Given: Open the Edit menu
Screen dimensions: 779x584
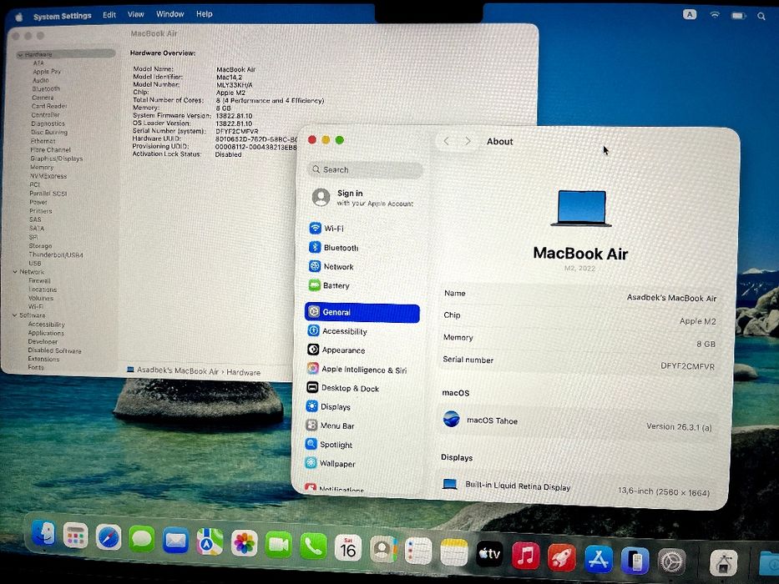Looking at the screenshot, I should (109, 15).
